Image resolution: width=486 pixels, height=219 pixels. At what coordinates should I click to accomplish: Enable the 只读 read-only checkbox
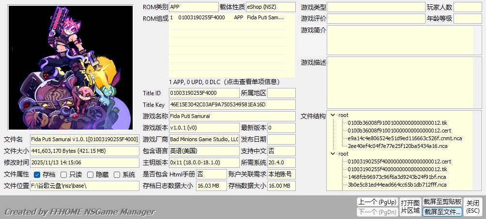pyautogui.click(x=64, y=175)
